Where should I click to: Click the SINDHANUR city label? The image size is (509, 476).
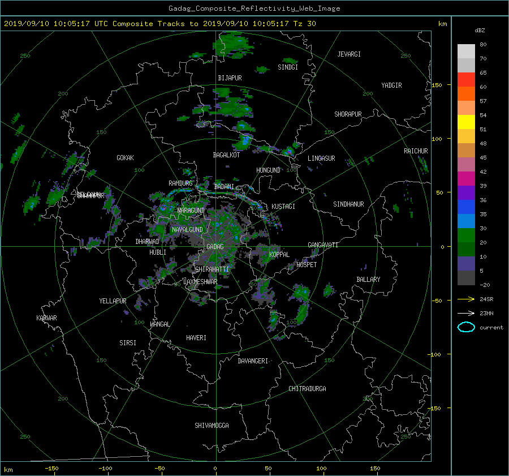tap(348, 204)
